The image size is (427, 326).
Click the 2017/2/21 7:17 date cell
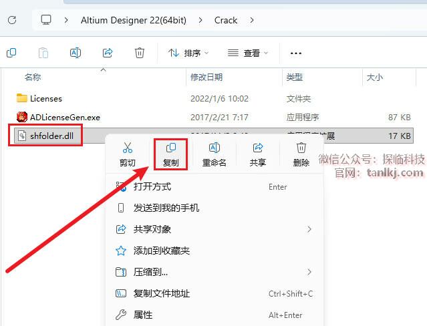pos(219,118)
